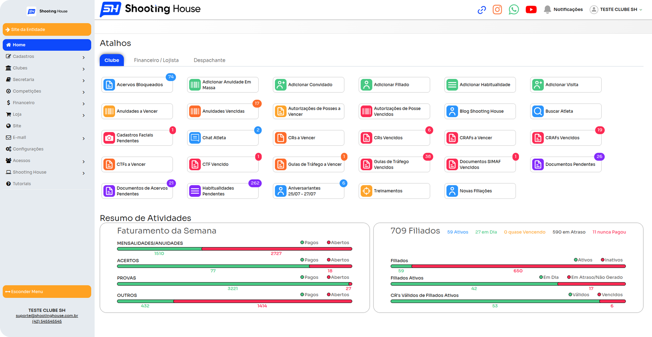Click the suporte@shootinghouse.com.br email link
Screen dimensions: 652x337
(x=47, y=316)
